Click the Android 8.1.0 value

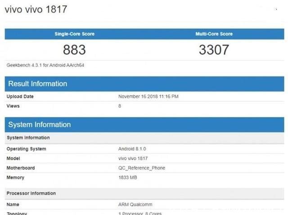(x=133, y=149)
